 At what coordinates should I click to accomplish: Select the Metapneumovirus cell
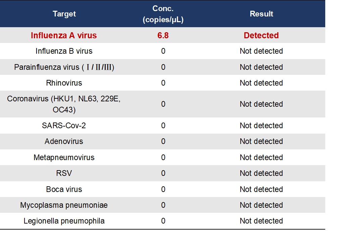(x=64, y=157)
